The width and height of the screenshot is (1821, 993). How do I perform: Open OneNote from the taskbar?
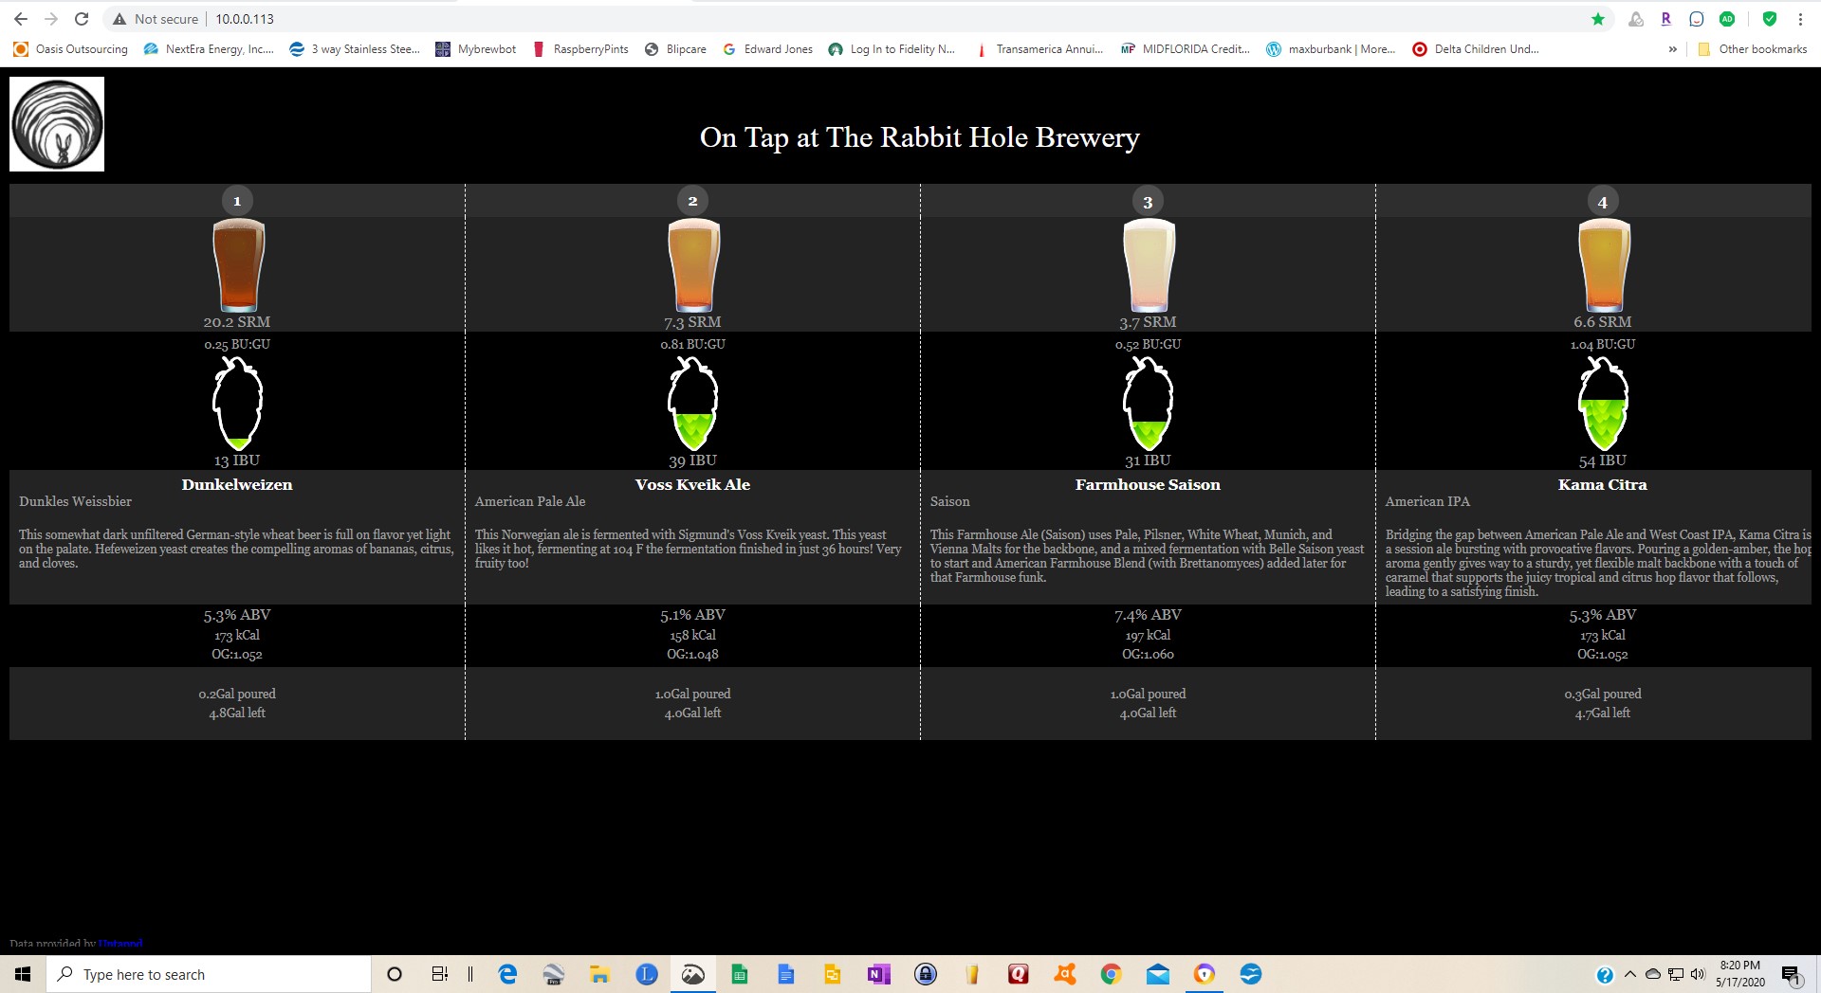(x=878, y=974)
